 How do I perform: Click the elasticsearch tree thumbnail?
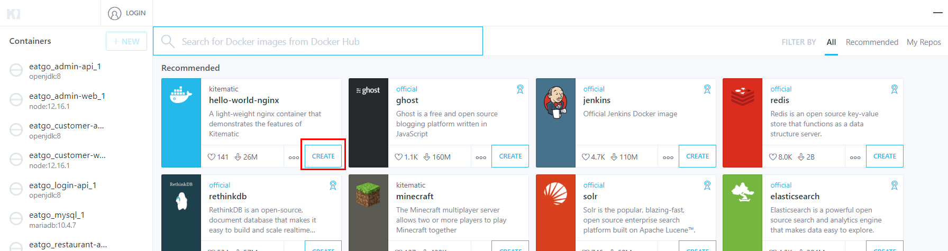pyautogui.click(x=742, y=212)
